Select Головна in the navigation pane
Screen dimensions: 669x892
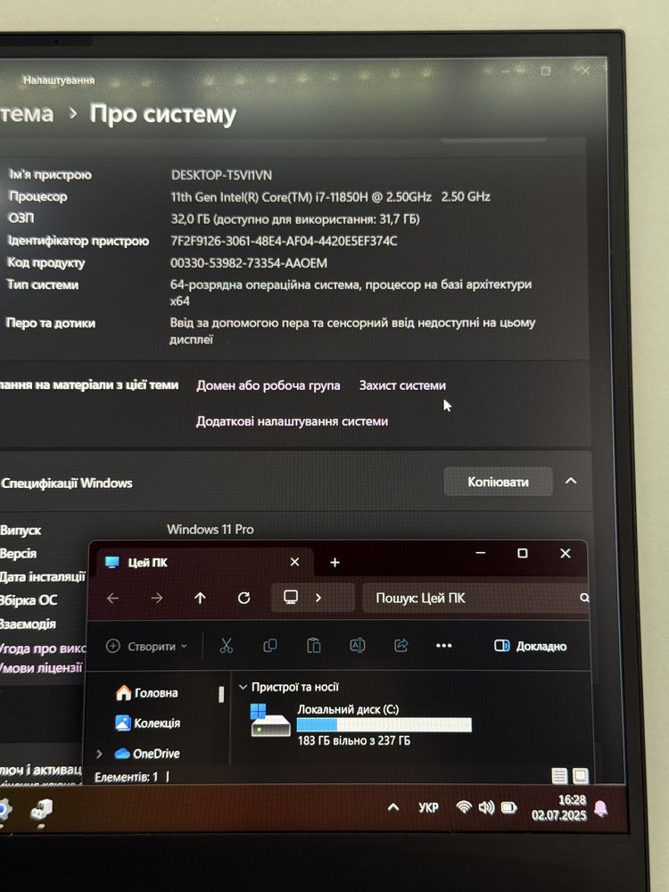click(147, 693)
